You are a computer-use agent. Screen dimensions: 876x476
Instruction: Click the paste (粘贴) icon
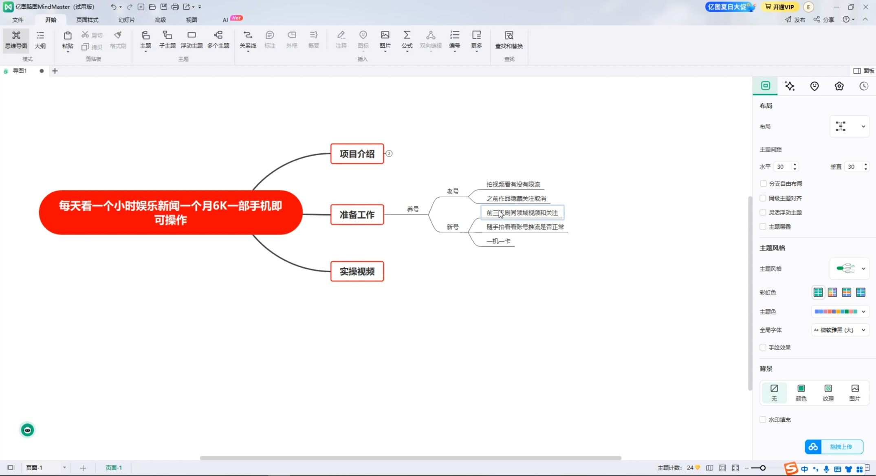pyautogui.click(x=68, y=35)
